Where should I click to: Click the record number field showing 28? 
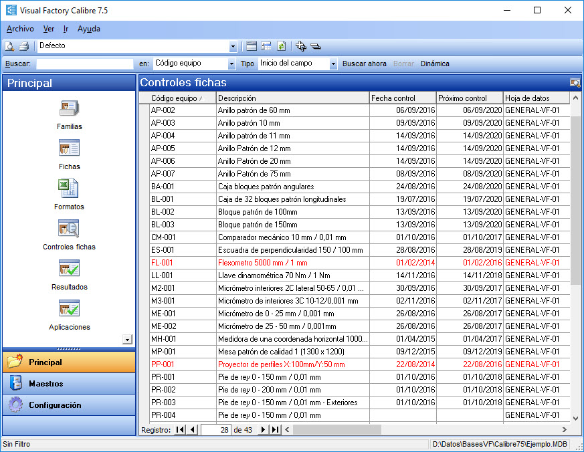216,430
